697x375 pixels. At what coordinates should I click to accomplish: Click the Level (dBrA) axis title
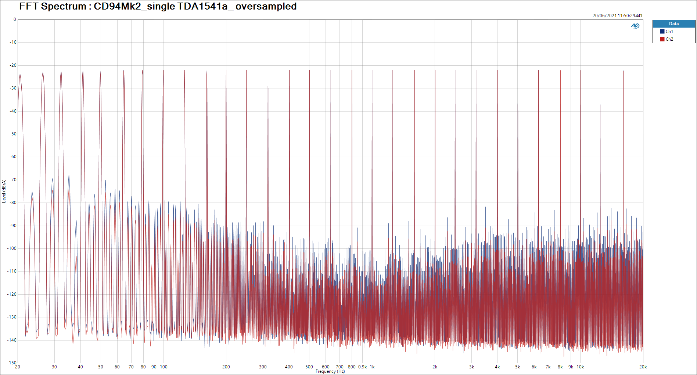pyautogui.click(x=4, y=191)
